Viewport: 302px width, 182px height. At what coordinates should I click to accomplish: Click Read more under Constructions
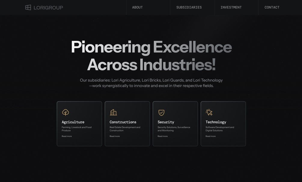(x=114, y=136)
